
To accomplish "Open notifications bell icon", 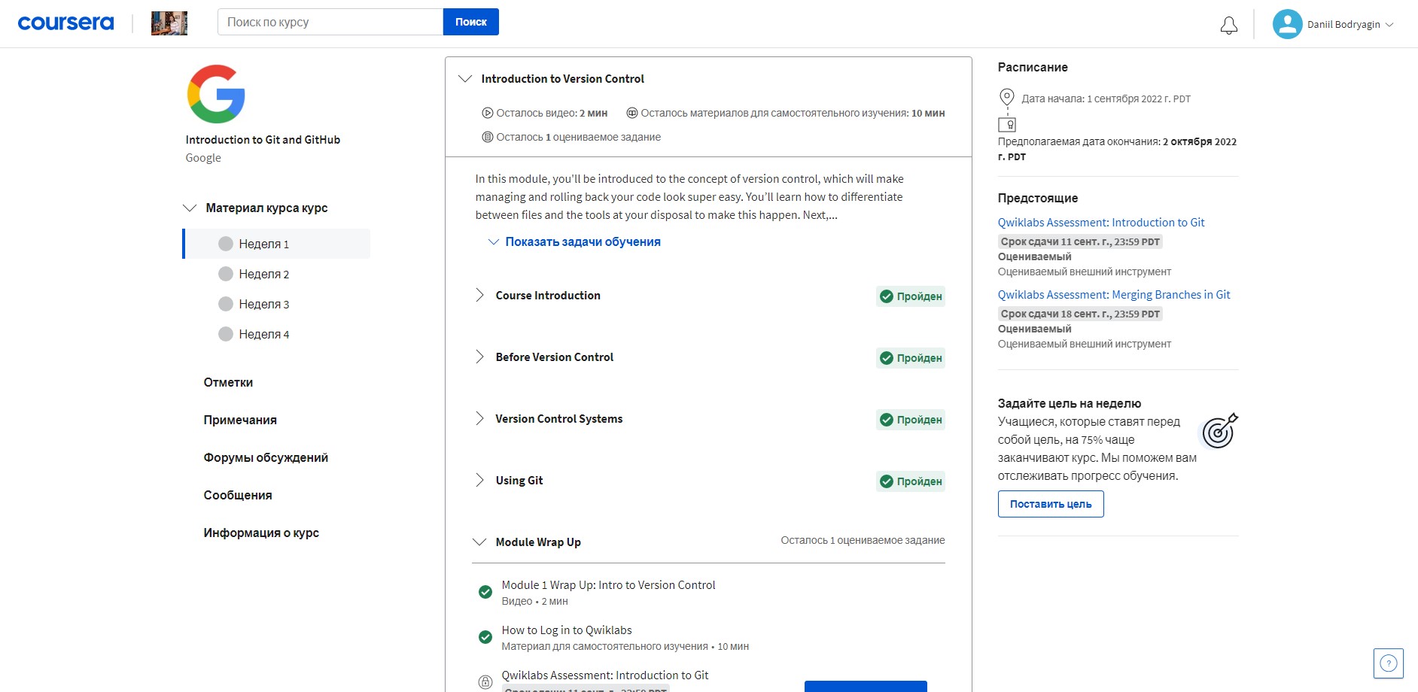I will pyautogui.click(x=1229, y=25).
